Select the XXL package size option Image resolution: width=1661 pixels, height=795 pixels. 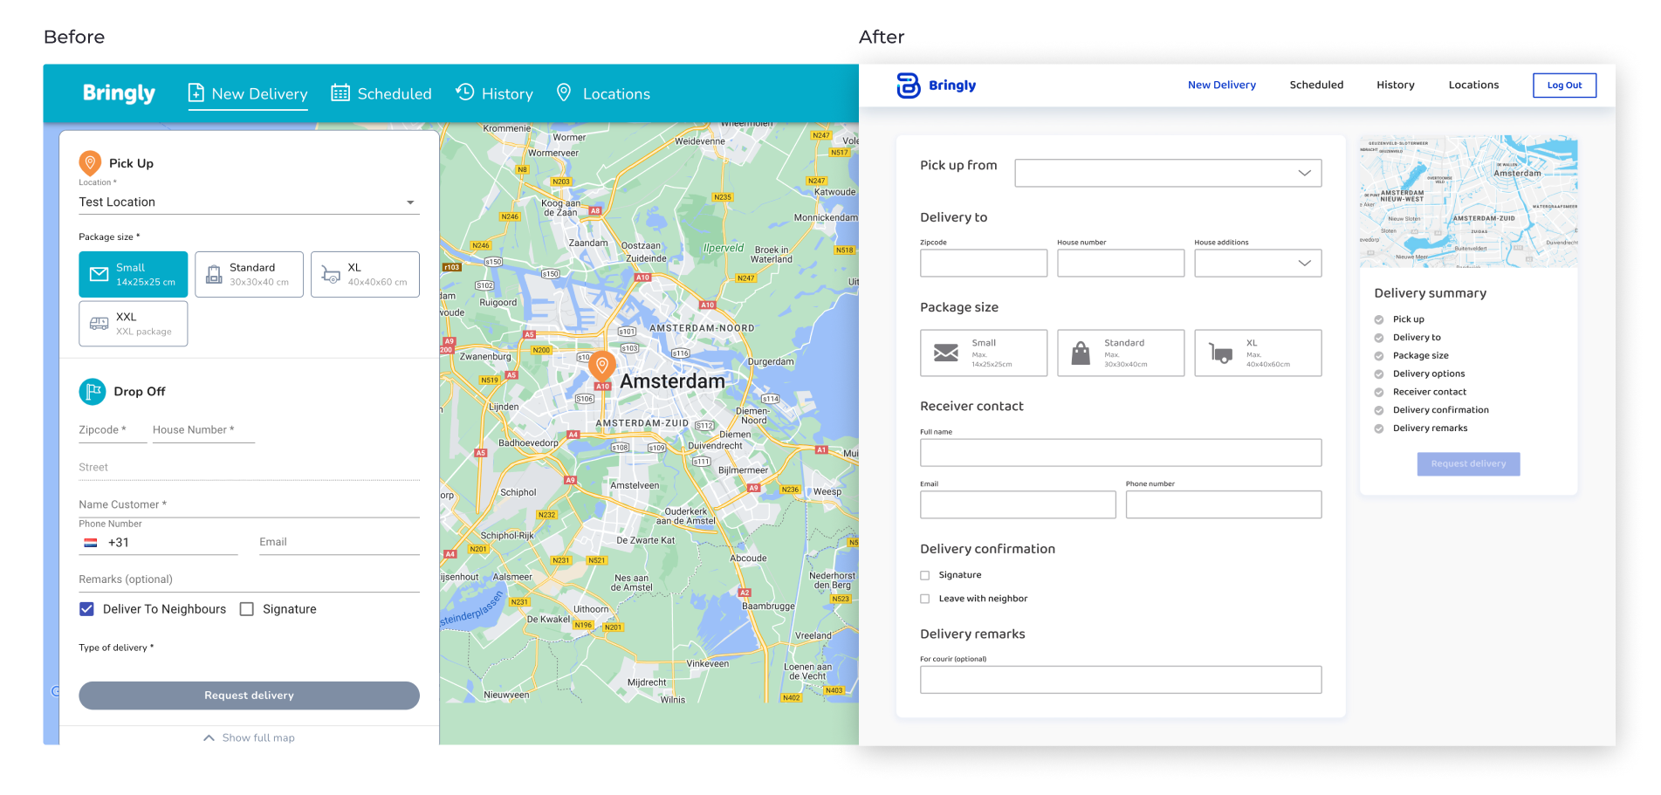(x=133, y=324)
